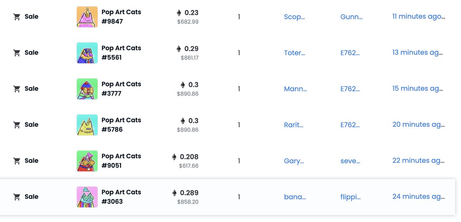
Task: View the 11 minutes ago transaction link
Action: (419, 17)
